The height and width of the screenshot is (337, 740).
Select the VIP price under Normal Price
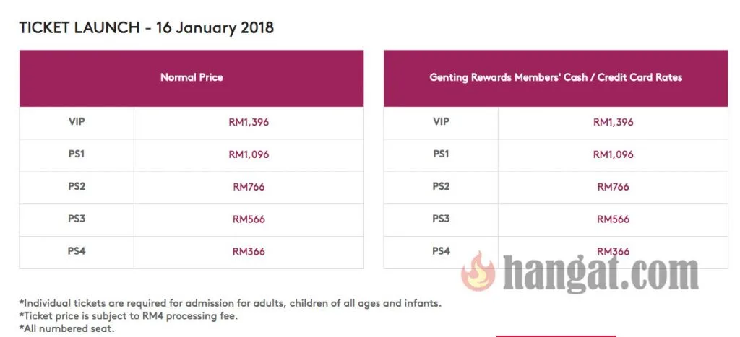click(249, 122)
